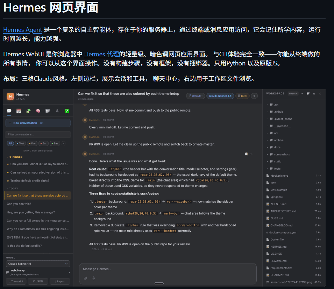Click the green checkmark tasks icon
Image resolution: width=334 pixels, height=289 pixels.
66,111
